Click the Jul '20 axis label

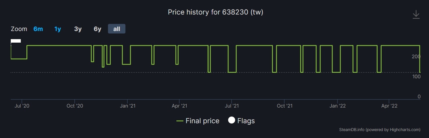pos(22,106)
